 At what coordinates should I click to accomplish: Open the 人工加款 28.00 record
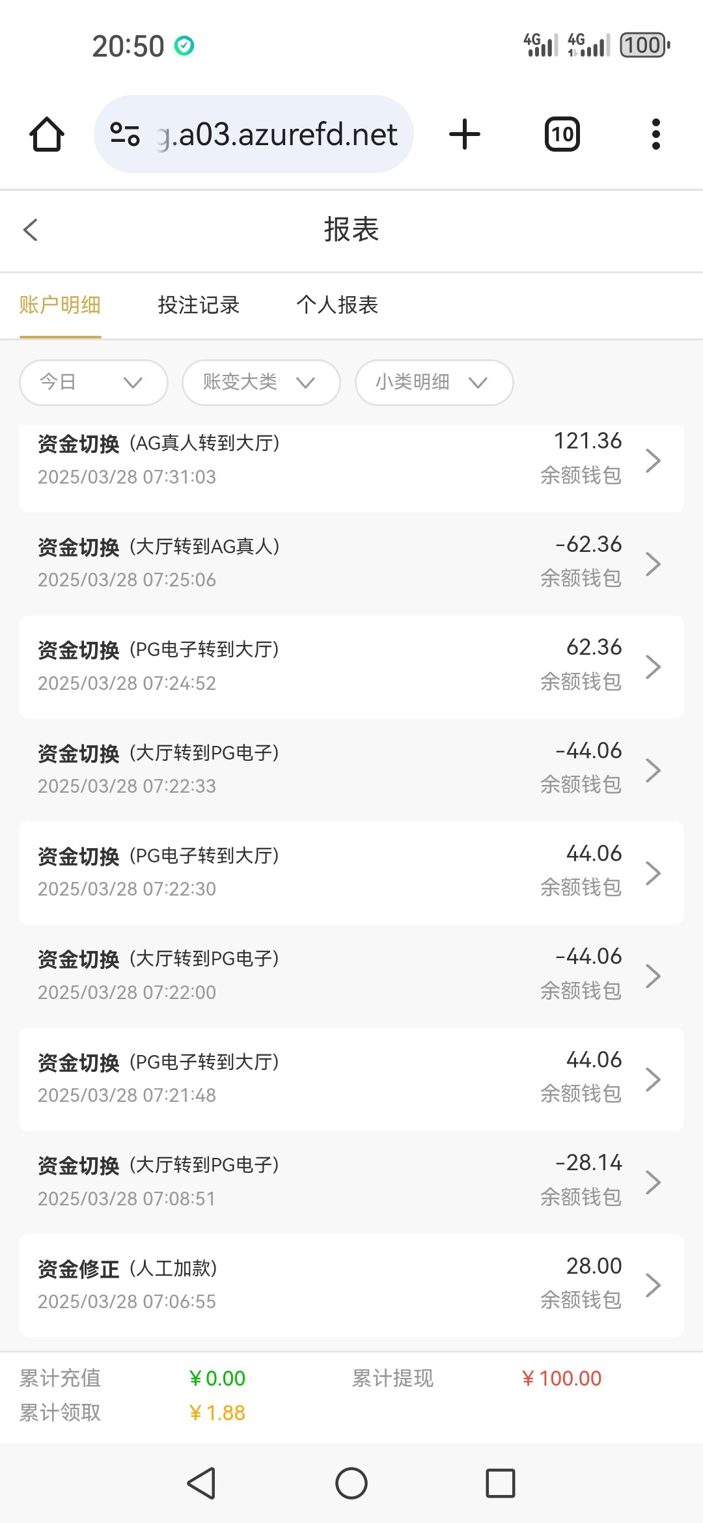coord(351,1285)
